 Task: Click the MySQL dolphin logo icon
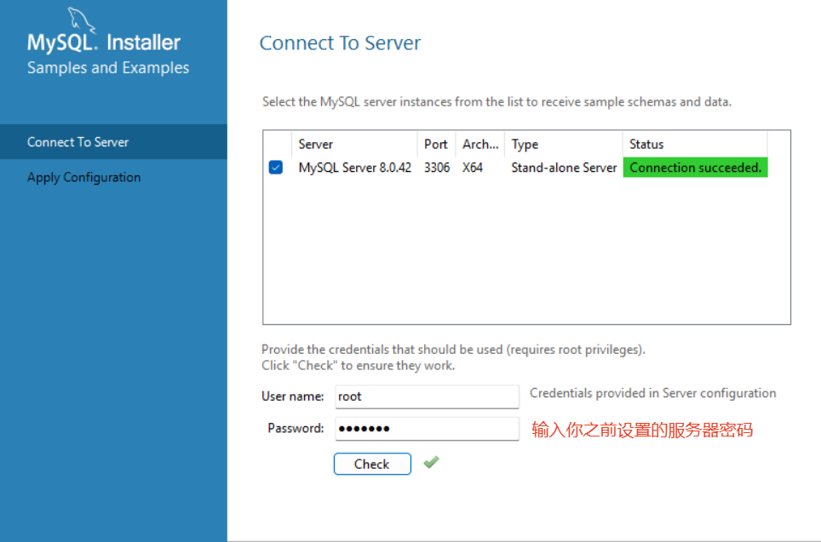pos(82,20)
